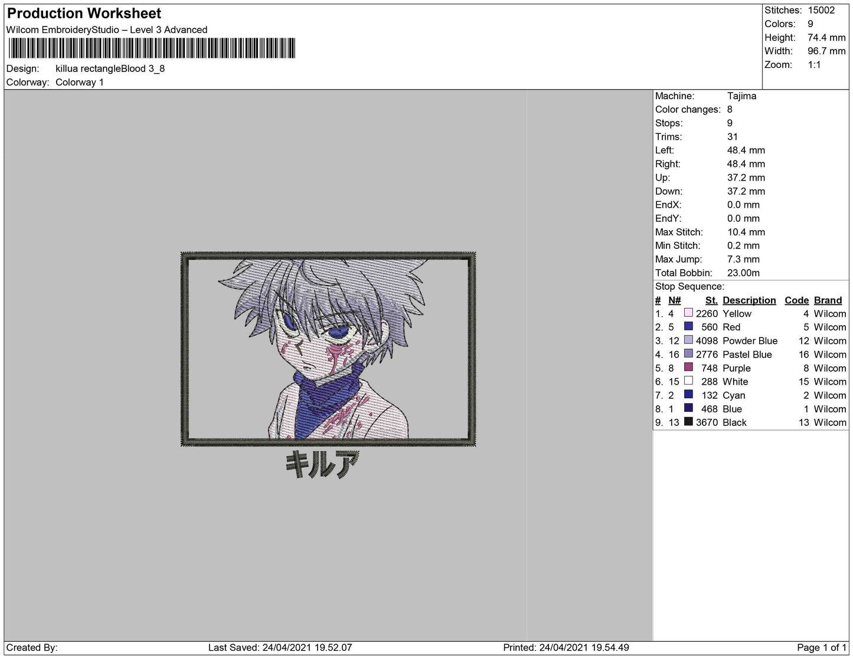Click the "Page 1 of 1" footer text
The width and height of the screenshot is (853, 656).
(822, 647)
